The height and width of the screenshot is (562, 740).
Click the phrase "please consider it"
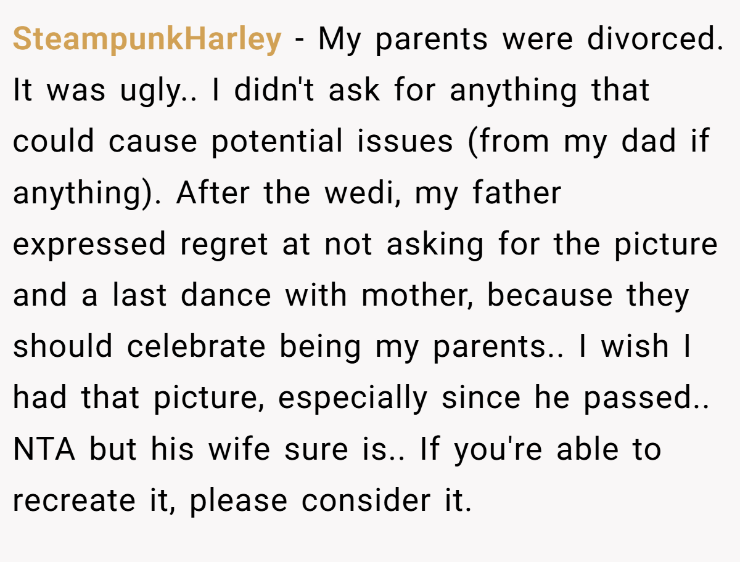331,501
